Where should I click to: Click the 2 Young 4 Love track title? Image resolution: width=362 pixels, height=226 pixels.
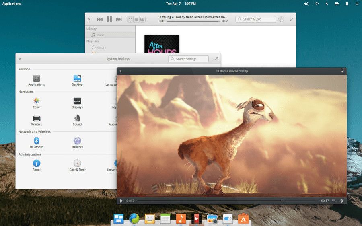[x=170, y=17]
